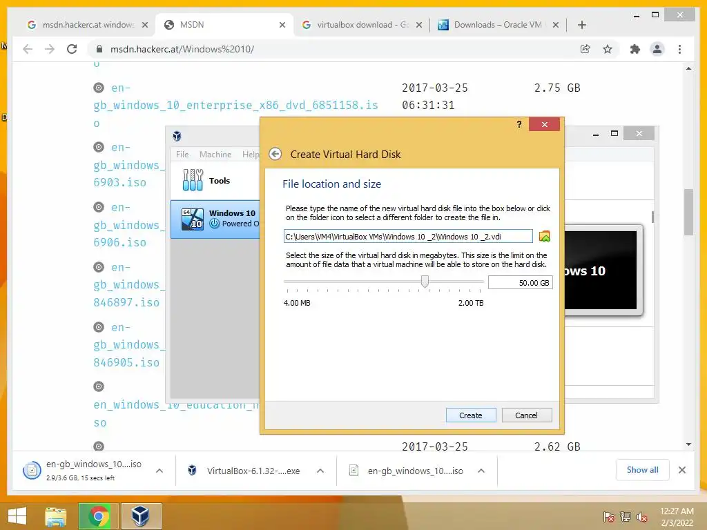The width and height of the screenshot is (707, 530).
Task: Click the Chrome address bar URL
Action: coord(182,49)
